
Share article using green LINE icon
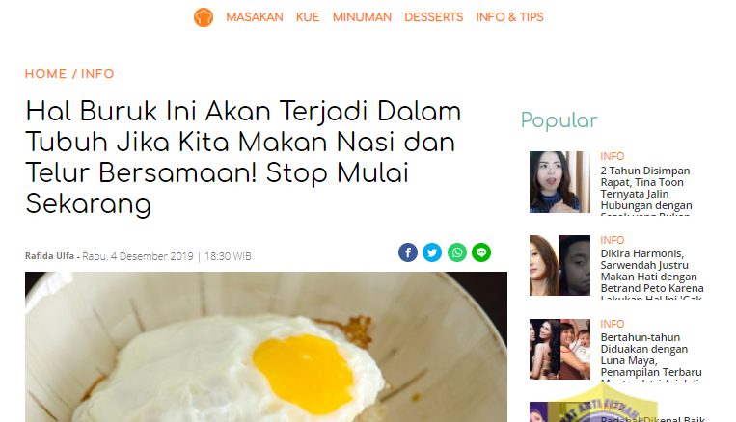point(481,252)
